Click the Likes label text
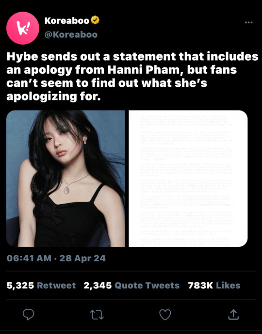This screenshot has height=334, width=262. (x=228, y=286)
